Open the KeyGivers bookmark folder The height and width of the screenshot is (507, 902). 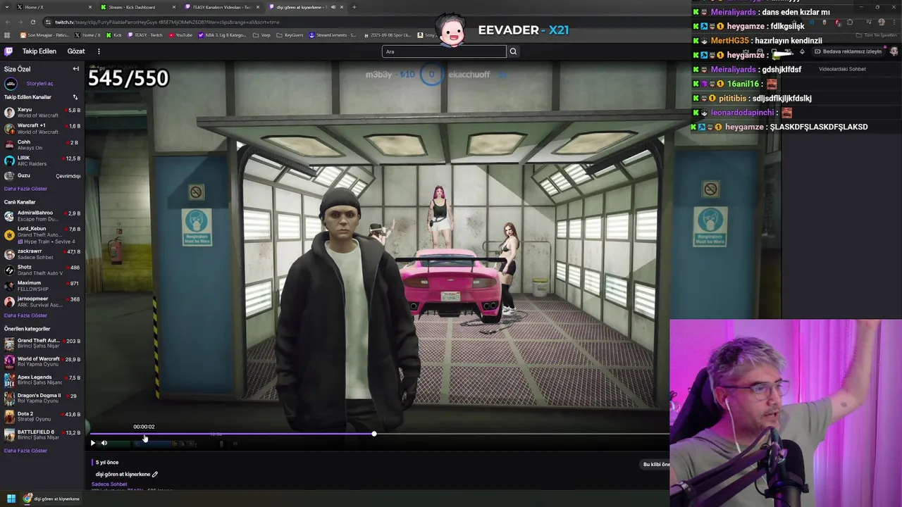point(290,35)
